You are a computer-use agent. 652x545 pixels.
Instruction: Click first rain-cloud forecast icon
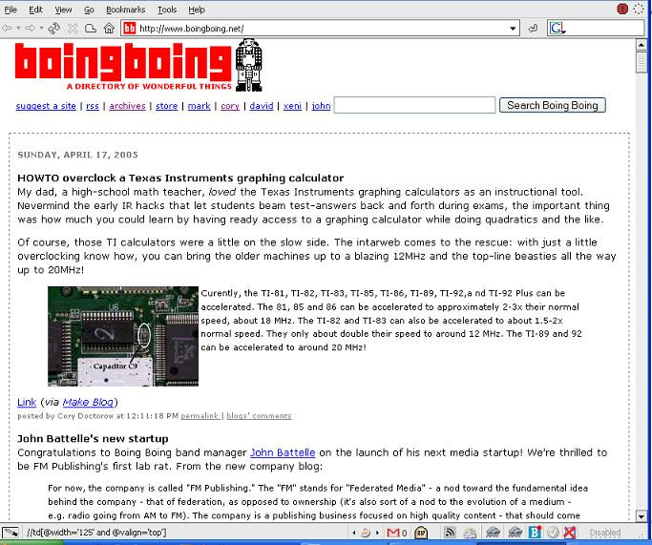[x=494, y=532]
